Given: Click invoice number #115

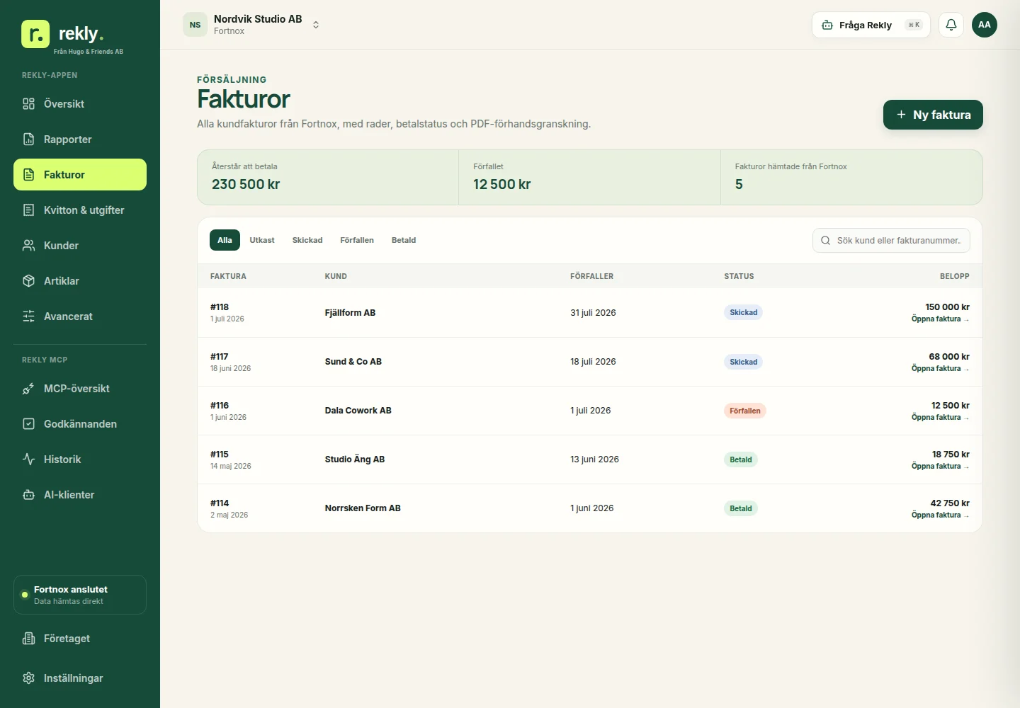Looking at the screenshot, I should (x=220, y=455).
